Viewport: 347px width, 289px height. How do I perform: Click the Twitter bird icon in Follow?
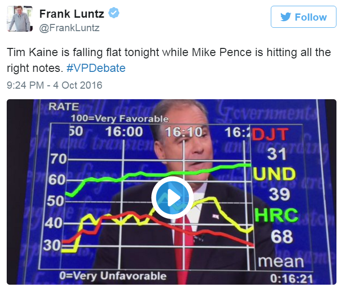pos(286,17)
